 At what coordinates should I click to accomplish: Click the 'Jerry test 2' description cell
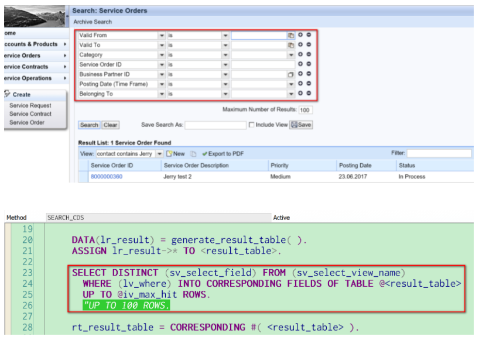click(177, 176)
